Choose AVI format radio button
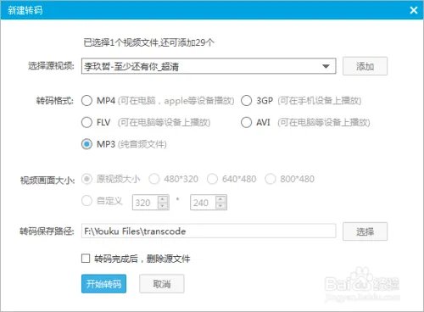 (246, 122)
